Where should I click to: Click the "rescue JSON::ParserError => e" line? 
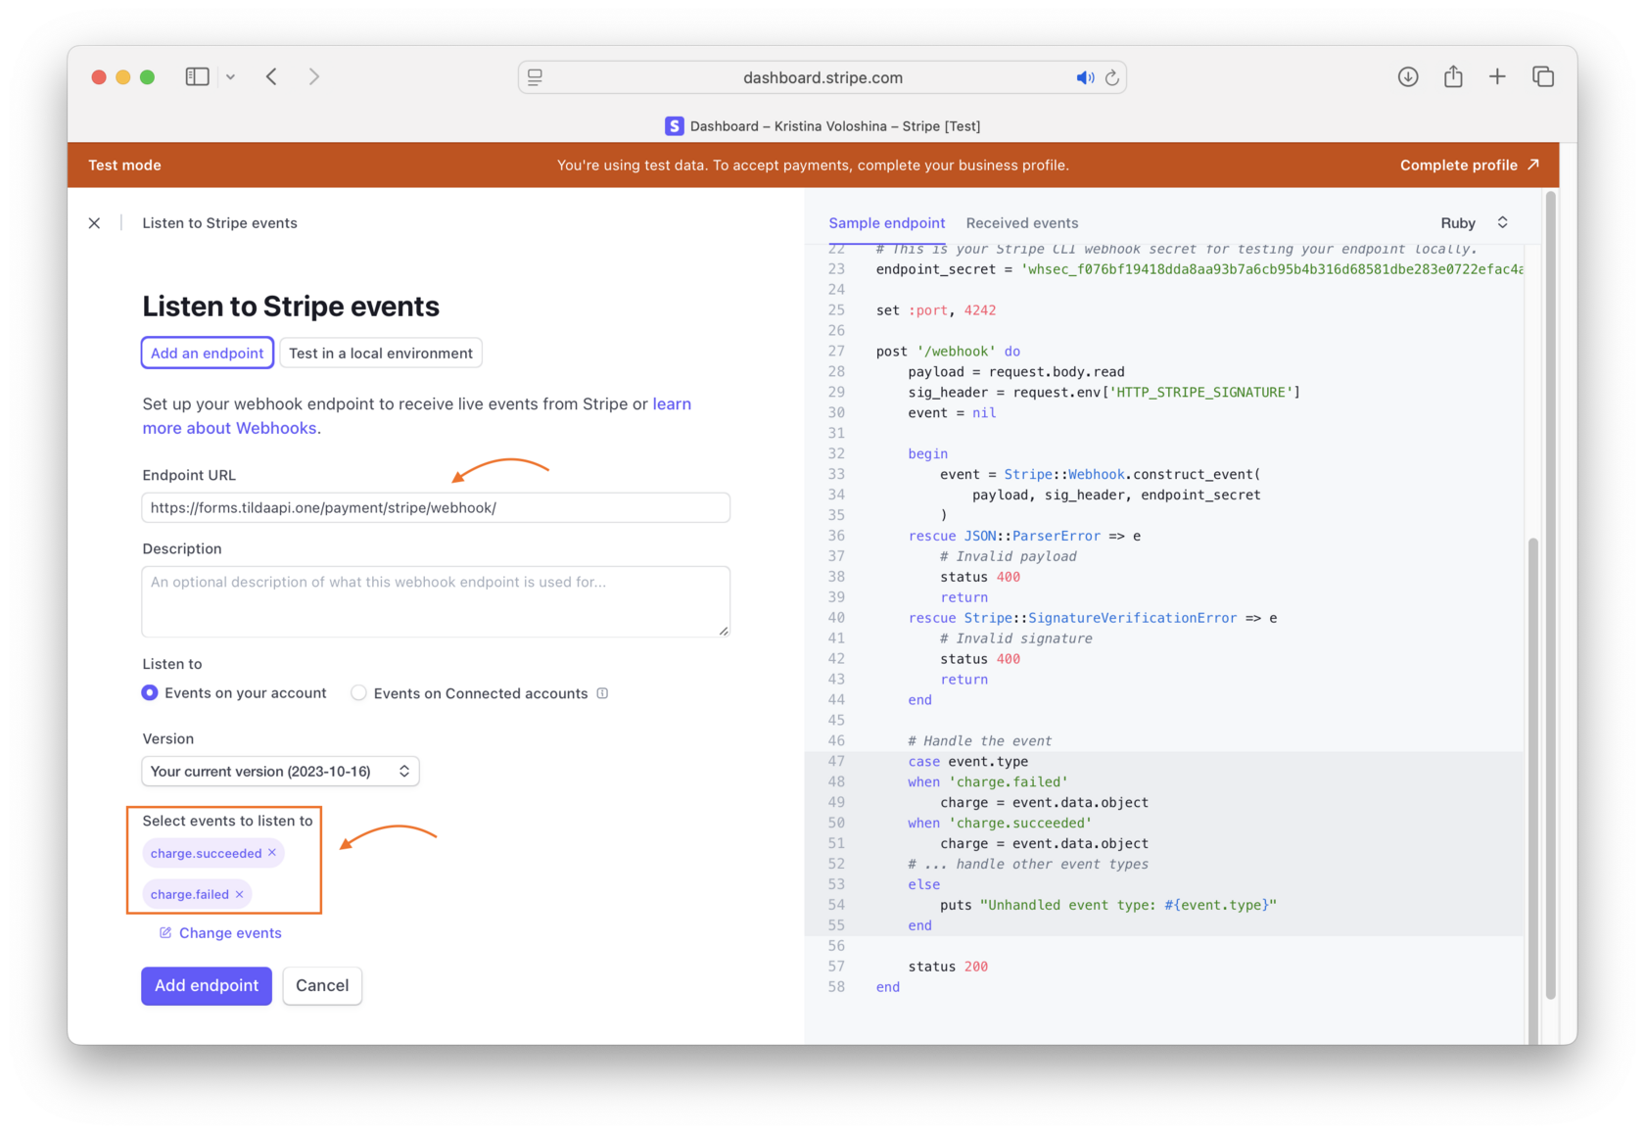[x=1024, y=536]
